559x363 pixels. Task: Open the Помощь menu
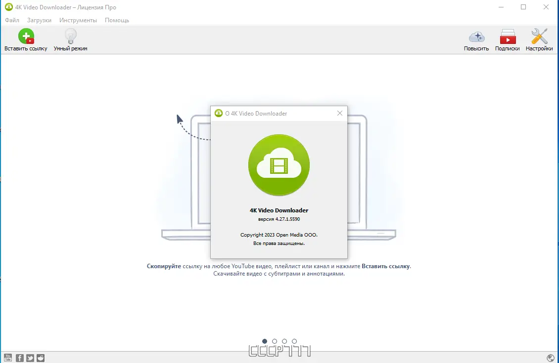117,20
